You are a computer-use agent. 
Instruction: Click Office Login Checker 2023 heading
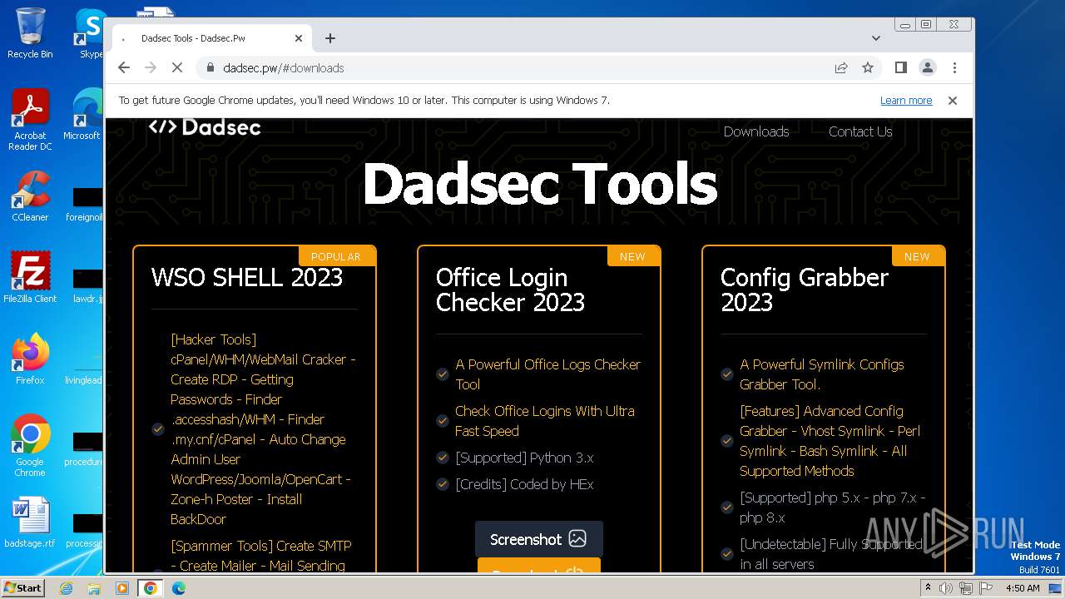coord(510,290)
